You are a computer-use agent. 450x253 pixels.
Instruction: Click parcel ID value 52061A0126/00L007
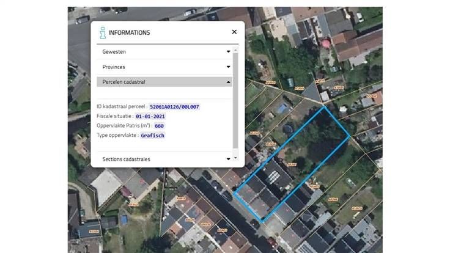pos(174,107)
